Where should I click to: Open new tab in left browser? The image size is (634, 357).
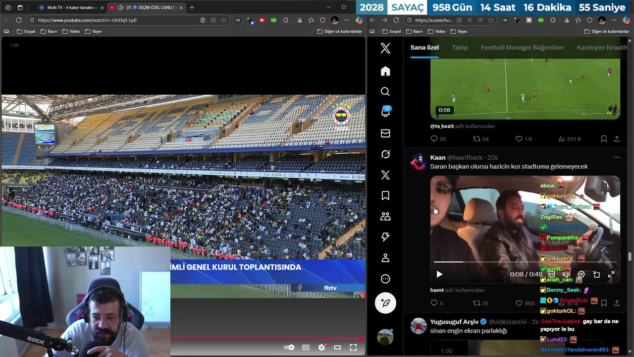pyautogui.click(x=192, y=7)
